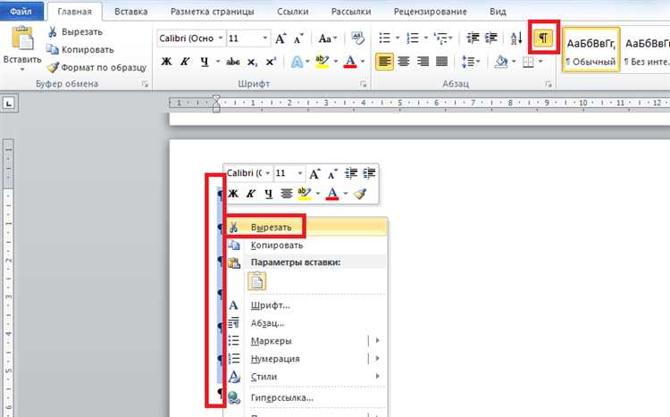Click the subscript x₂ icon
The image size is (670, 417).
tap(252, 62)
